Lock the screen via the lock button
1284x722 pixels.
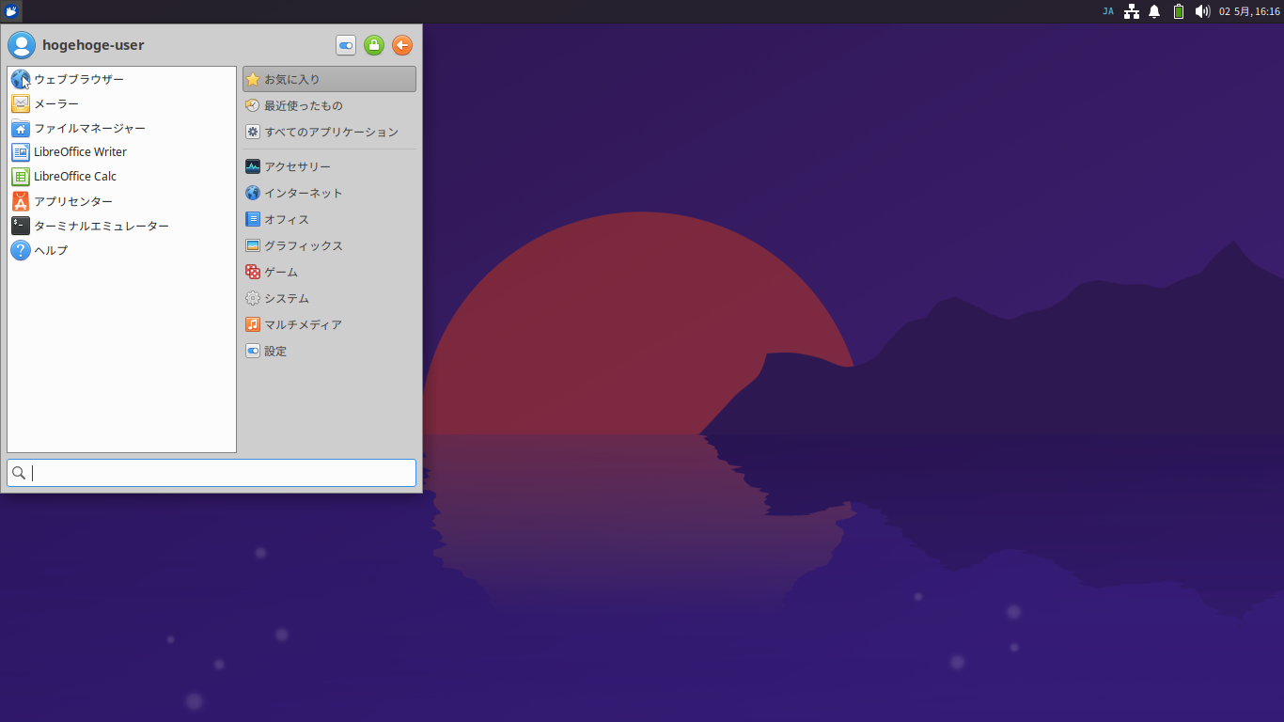pos(373,44)
